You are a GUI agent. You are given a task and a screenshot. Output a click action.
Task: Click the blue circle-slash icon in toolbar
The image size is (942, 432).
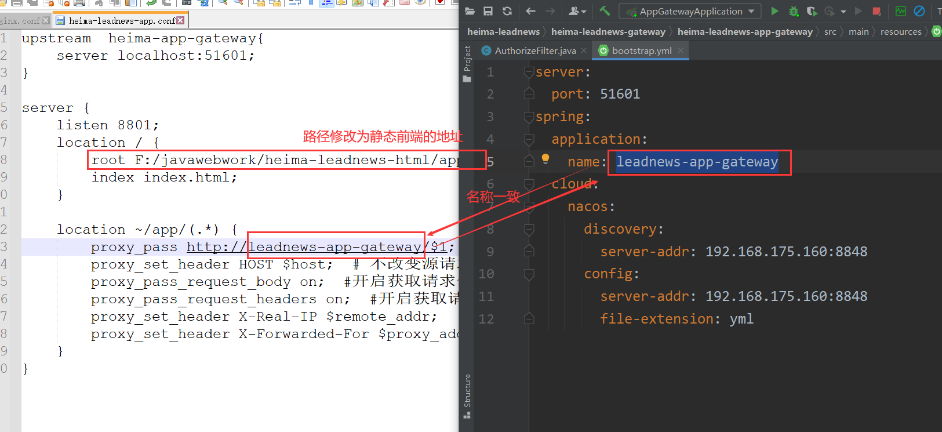click(919, 11)
